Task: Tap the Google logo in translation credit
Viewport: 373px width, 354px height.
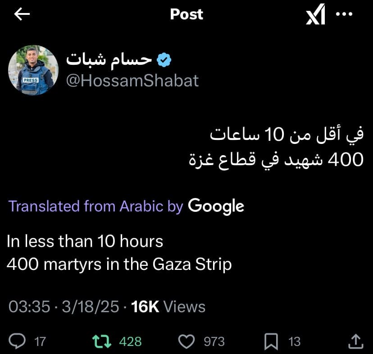Action: [x=216, y=206]
